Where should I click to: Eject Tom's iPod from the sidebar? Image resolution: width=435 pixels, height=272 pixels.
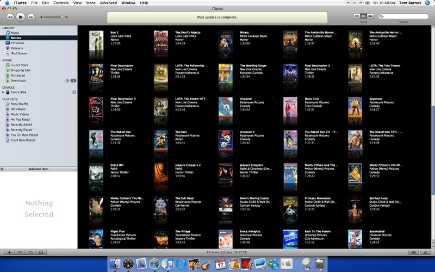tap(74, 92)
